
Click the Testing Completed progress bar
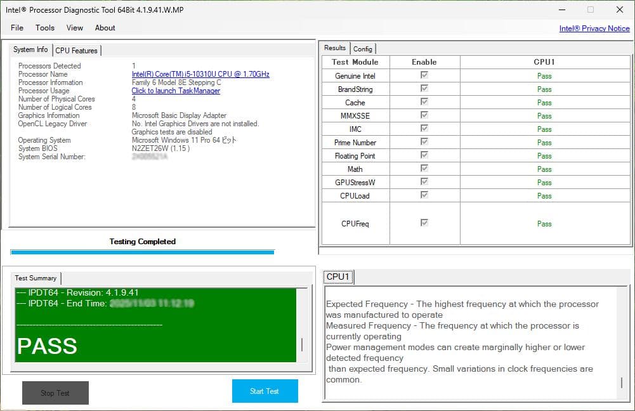(143, 252)
